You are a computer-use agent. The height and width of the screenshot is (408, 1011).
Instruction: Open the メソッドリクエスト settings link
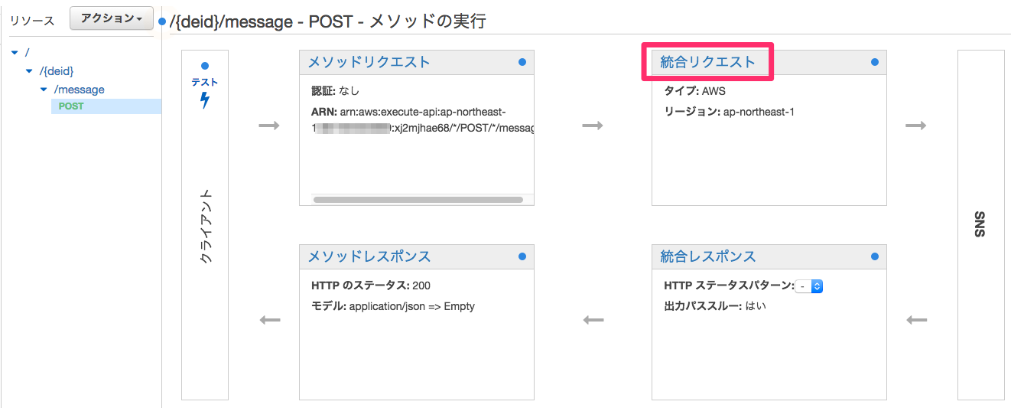[369, 62]
